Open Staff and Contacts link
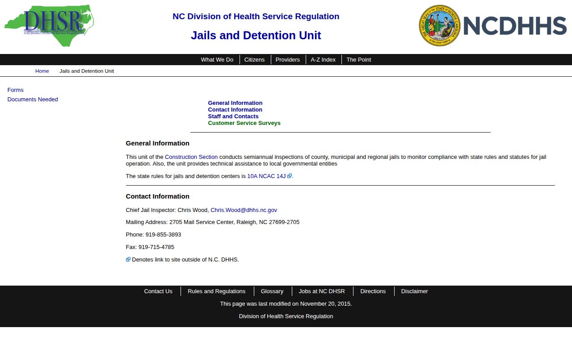The width and height of the screenshot is (572, 357). point(233,116)
